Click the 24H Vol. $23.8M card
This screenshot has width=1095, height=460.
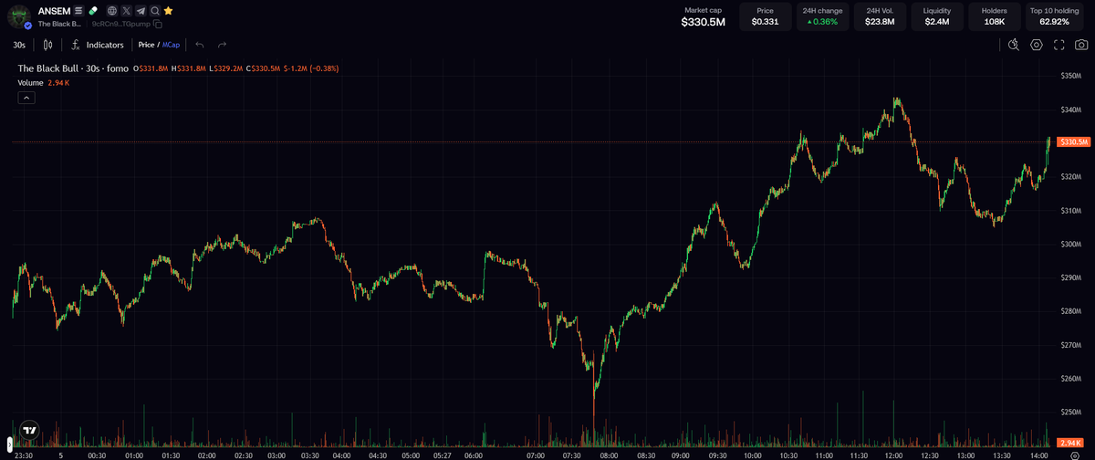tap(880, 16)
